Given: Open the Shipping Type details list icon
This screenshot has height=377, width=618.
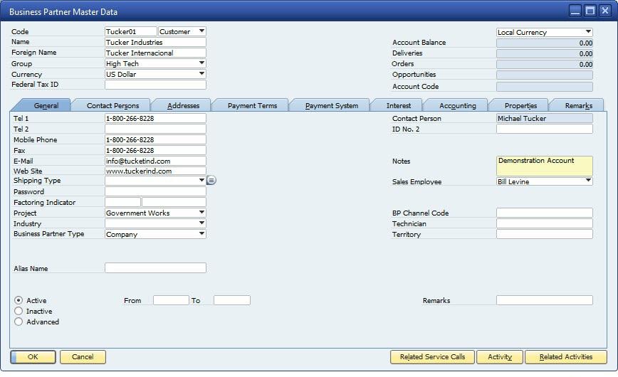Looking at the screenshot, I should point(211,181).
